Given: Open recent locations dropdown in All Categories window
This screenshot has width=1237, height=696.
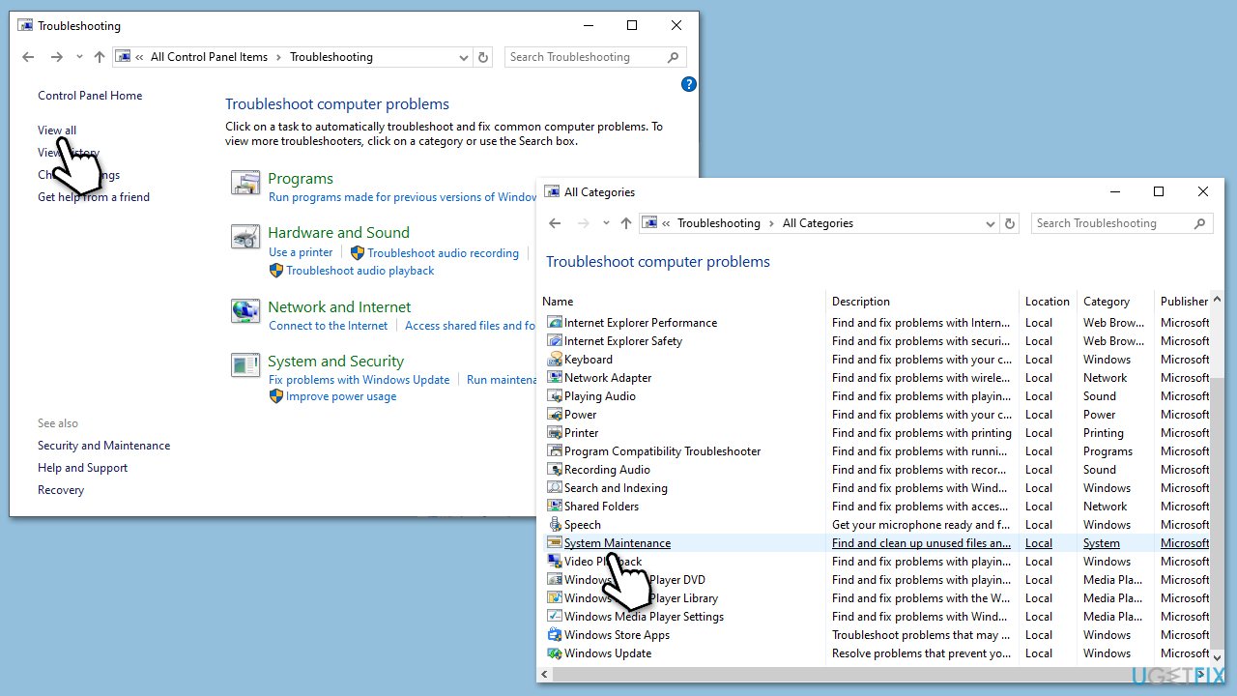Looking at the screenshot, I should point(606,223).
